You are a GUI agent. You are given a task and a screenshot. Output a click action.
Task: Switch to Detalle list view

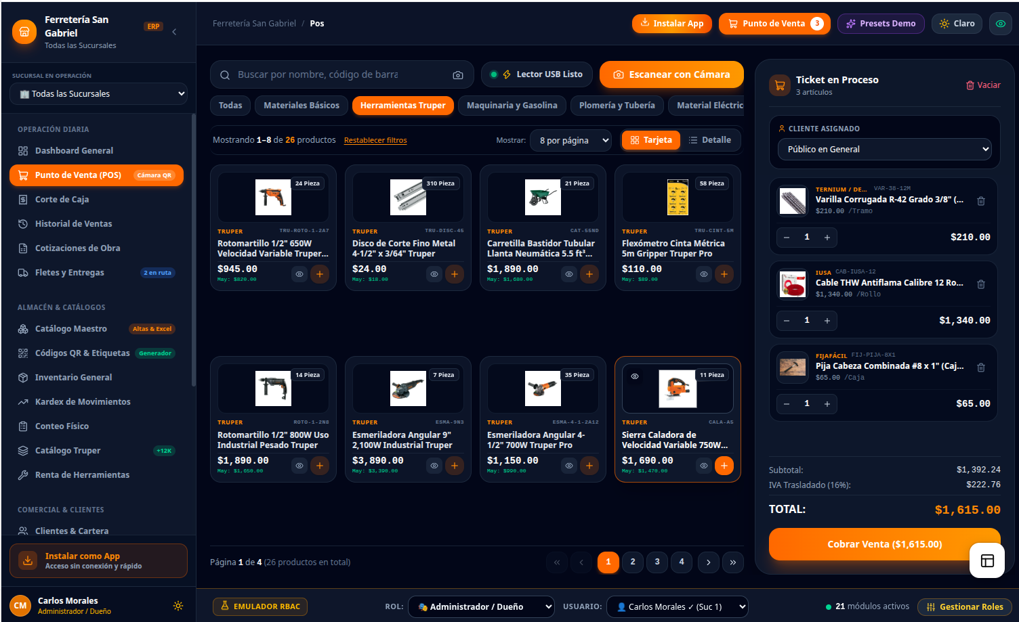(710, 140)
